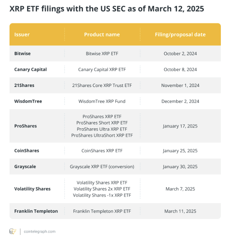
Task: Click the March 11, 2025 filing date
Action: (x=180, y=211)
